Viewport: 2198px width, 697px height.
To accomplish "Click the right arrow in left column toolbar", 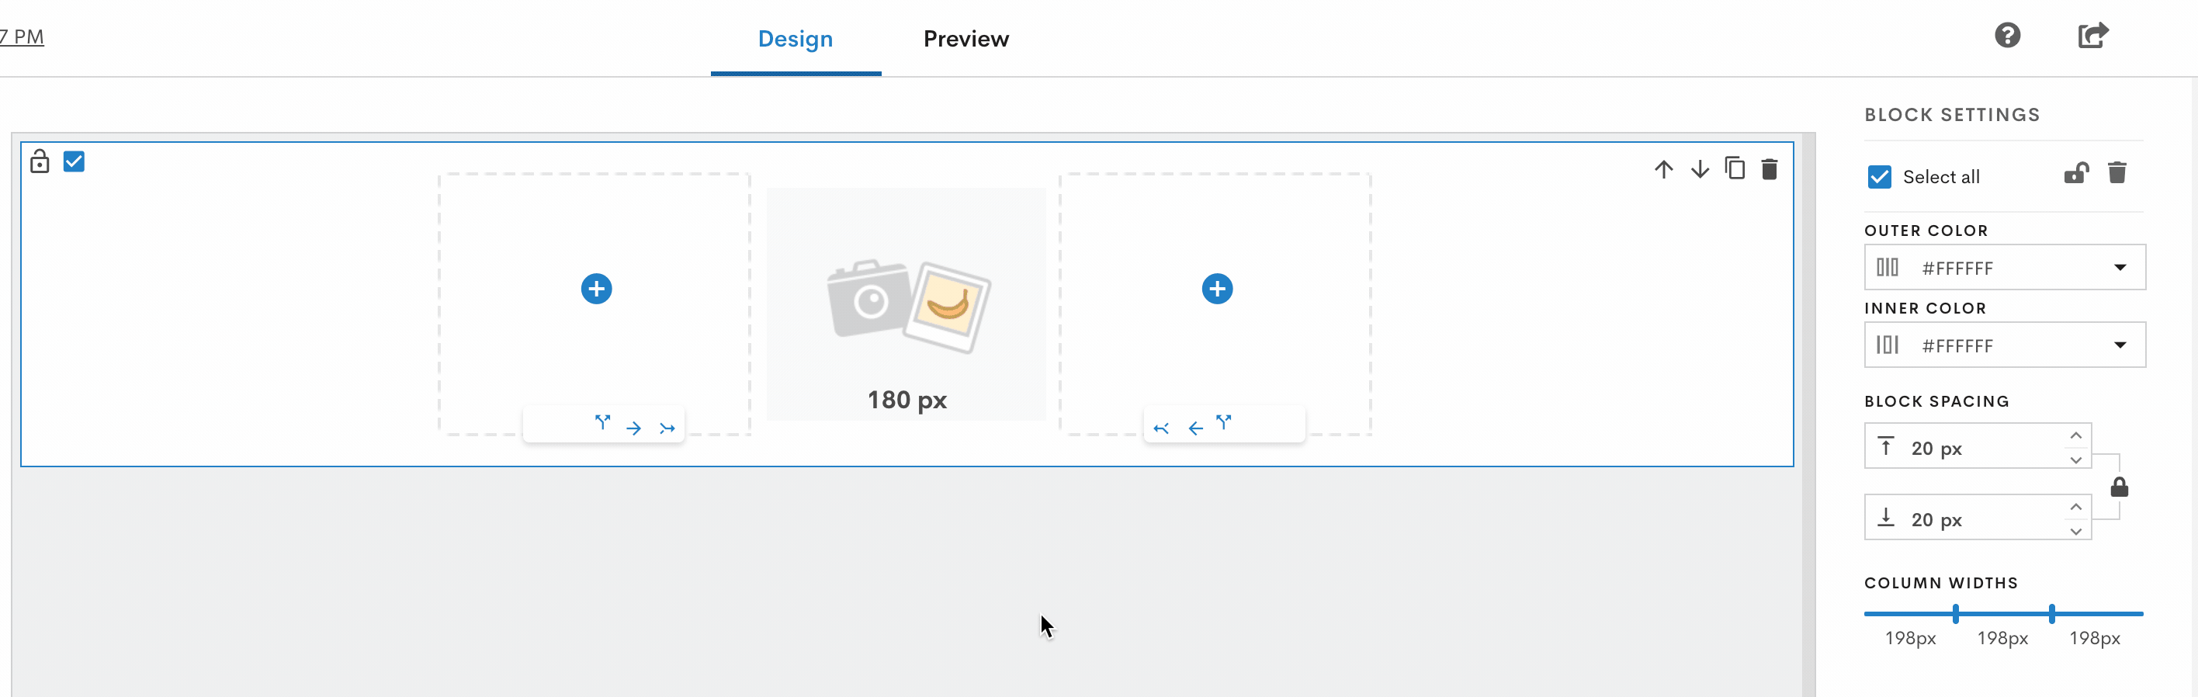I will pyautogui.click(x=633, y=428).
